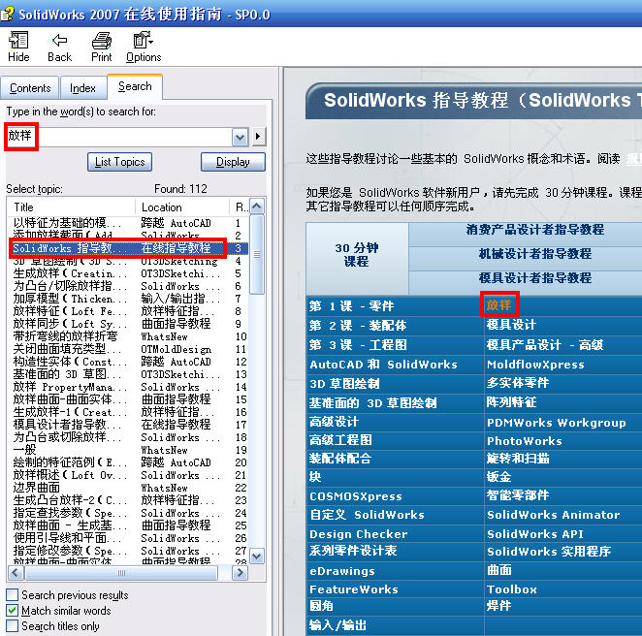Sort results by the Location column
This screenshot has height=636, width=642.
[182, 207]
